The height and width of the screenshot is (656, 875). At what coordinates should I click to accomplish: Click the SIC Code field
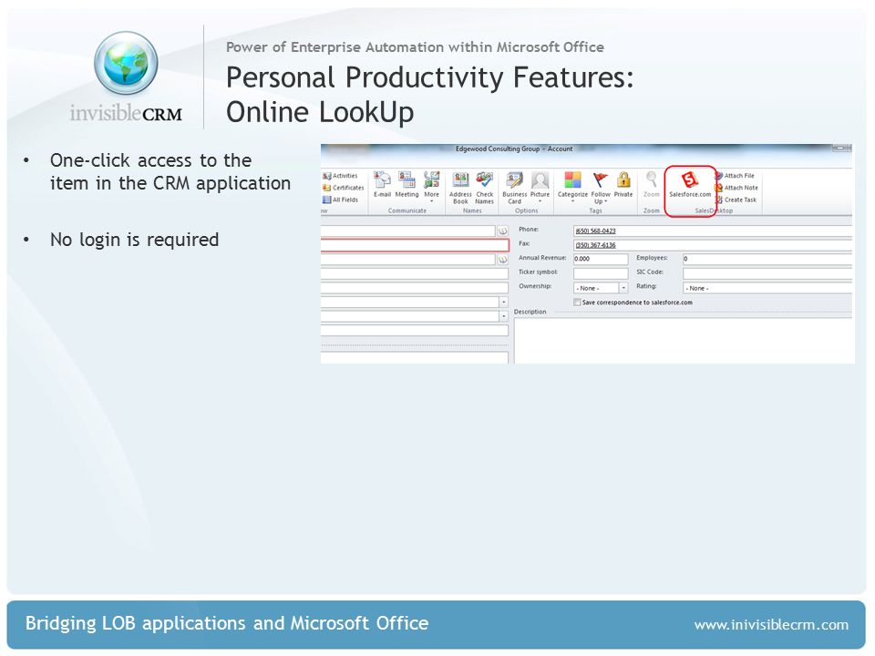(x=767, y=273)
